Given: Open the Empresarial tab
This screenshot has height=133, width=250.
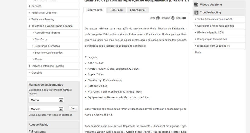Looking at the screenshot, I should [x=138, y=10].
